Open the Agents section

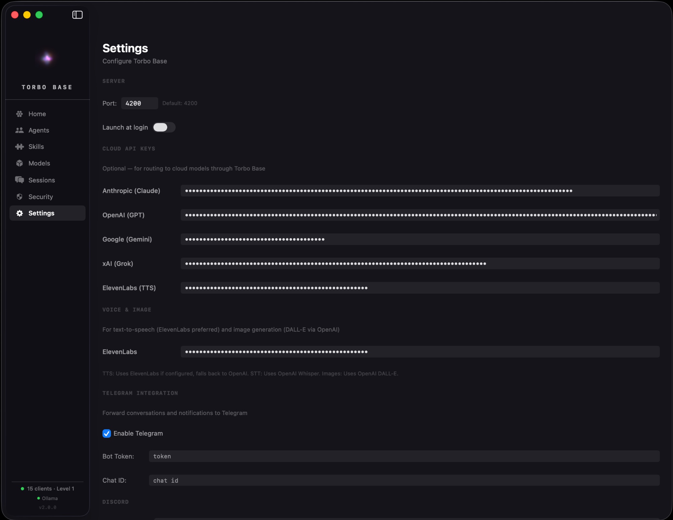pos(38,130)
